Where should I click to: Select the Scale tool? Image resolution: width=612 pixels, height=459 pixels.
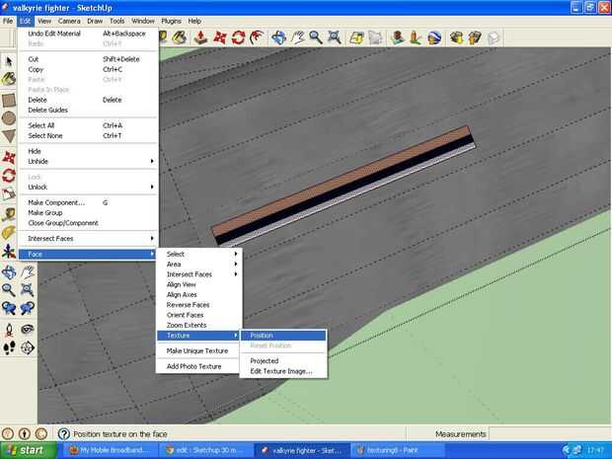[x=9, y=193]
